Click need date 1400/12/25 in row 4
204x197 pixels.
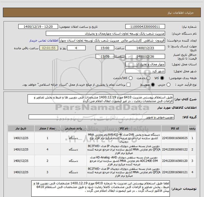click(21, 172)
